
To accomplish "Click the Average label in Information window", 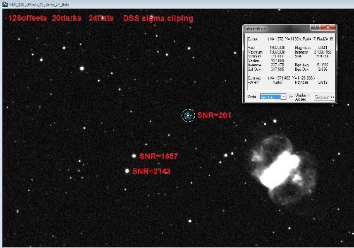I will 254,65.
